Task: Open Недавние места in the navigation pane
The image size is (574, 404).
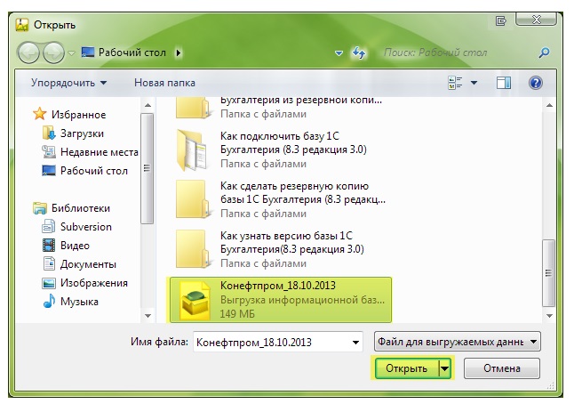Action: (x=90, y=152)
